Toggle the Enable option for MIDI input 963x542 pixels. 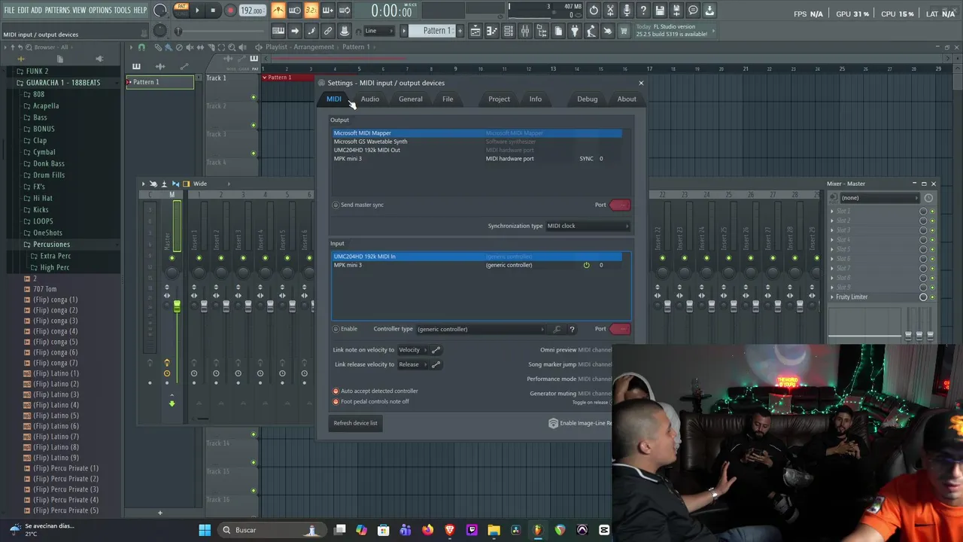click(336, 329)
